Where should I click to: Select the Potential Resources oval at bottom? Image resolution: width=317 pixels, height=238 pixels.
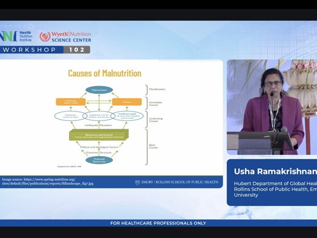(x=99, y=160)
